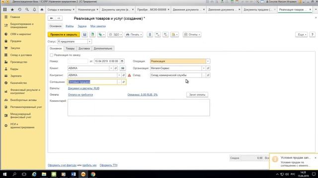Go to home page icon
Screen dimensions: 318x178
click(42, 9)
